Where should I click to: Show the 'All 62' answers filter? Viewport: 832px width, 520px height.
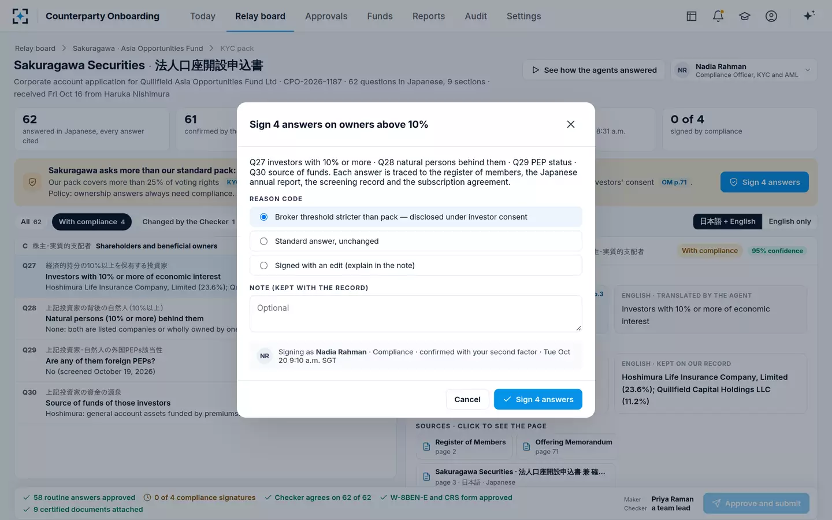pyautogui.click(x=31, y=222)
